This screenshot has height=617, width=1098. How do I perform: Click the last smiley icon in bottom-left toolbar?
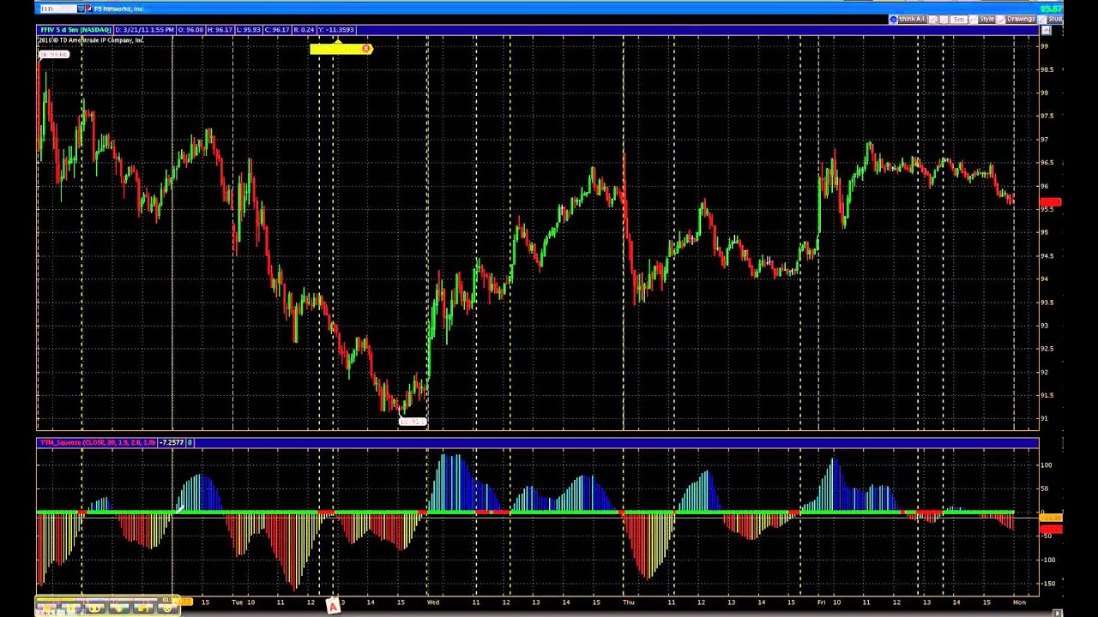point(166,608)
